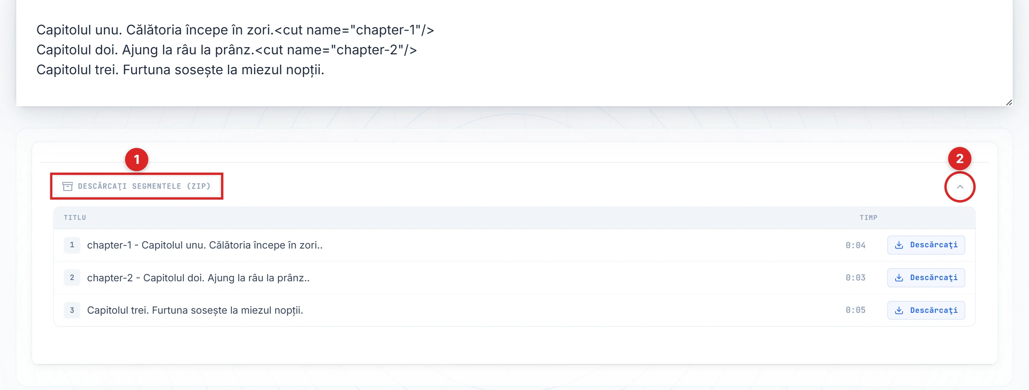Click the text area resize handle
This screenshot has width=1029, height=390.
click(x=1009, y=102)
